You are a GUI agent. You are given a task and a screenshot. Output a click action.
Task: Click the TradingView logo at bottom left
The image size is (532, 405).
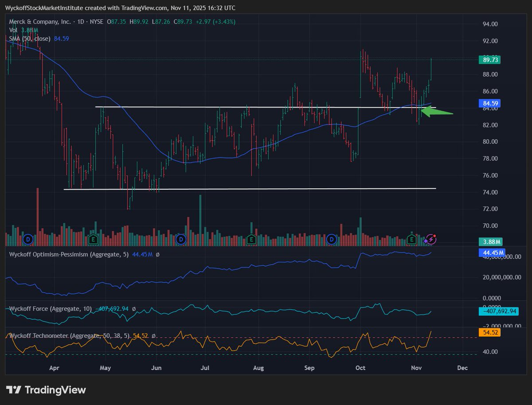point(46,390)
